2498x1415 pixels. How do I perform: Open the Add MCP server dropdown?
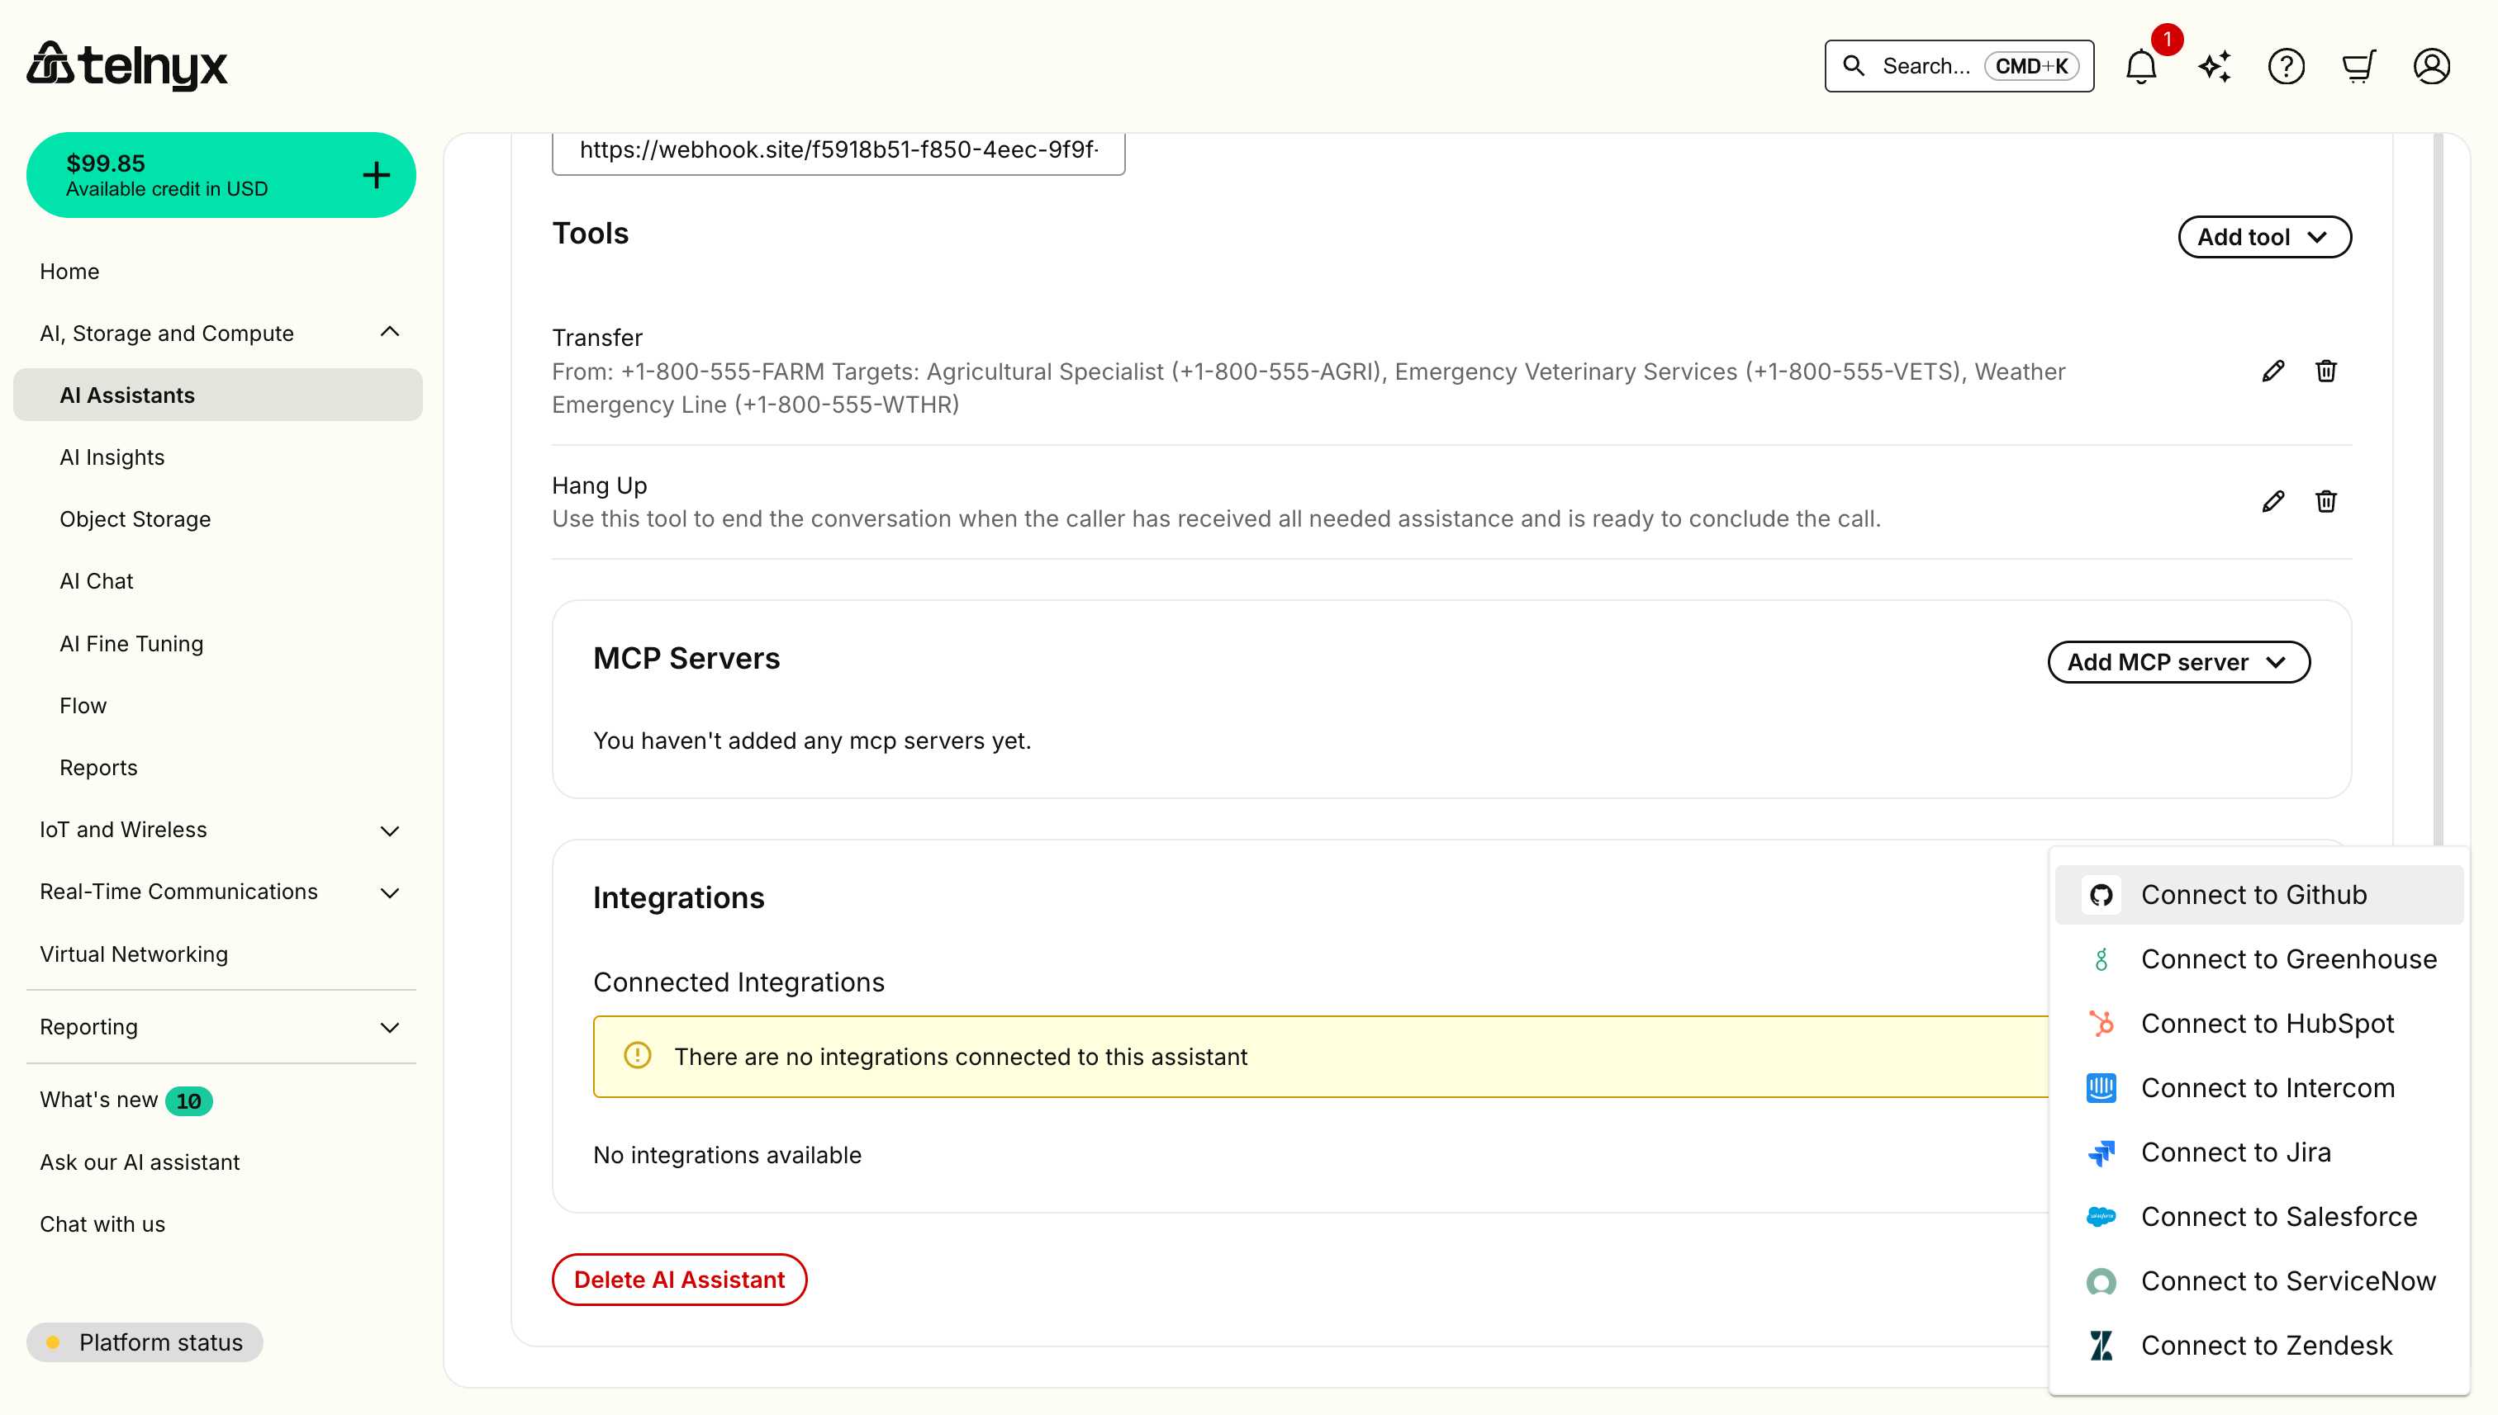[x=2178, y=662]
